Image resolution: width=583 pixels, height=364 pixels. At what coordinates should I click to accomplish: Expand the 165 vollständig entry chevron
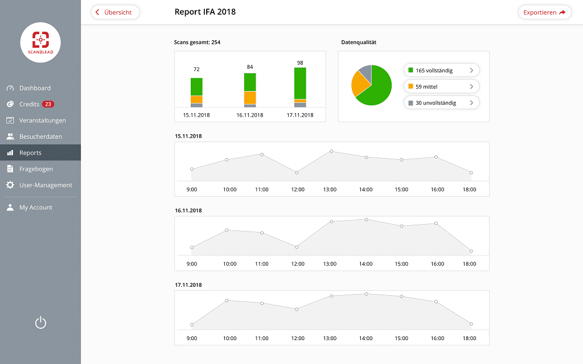point(471,71)
